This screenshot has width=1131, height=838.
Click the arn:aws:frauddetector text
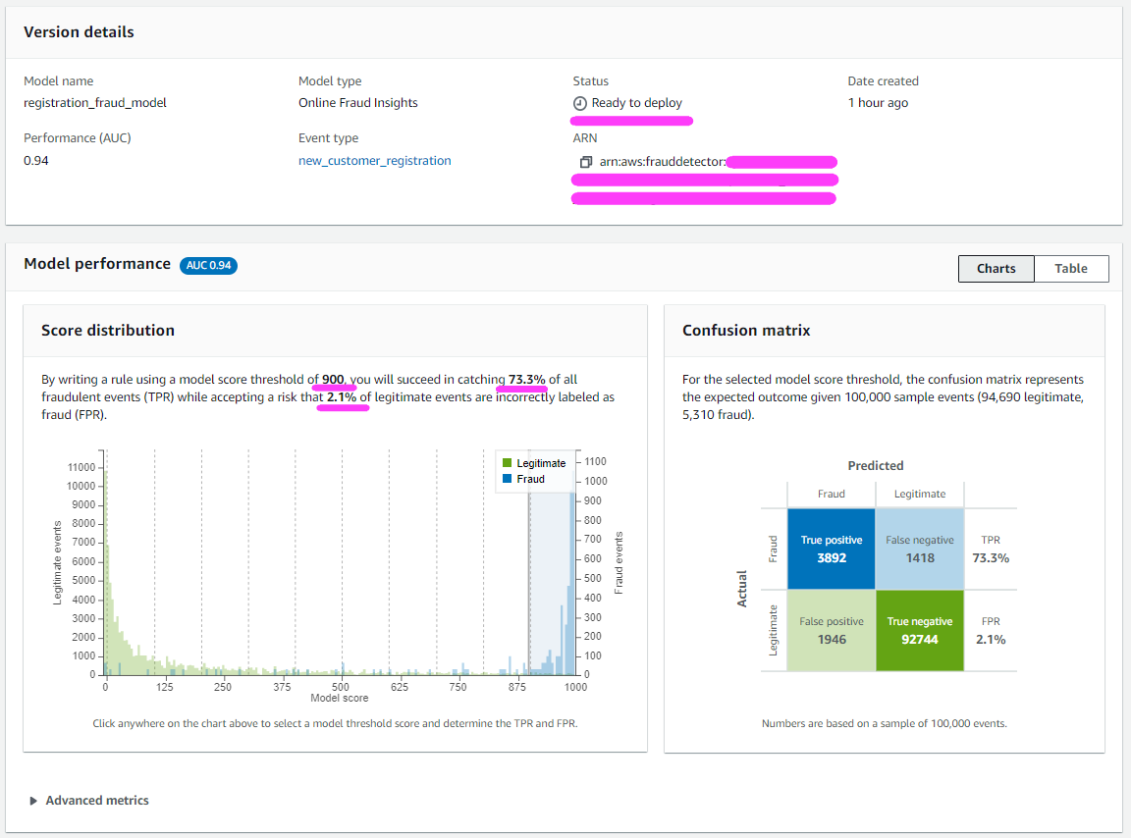pos(662,162)
